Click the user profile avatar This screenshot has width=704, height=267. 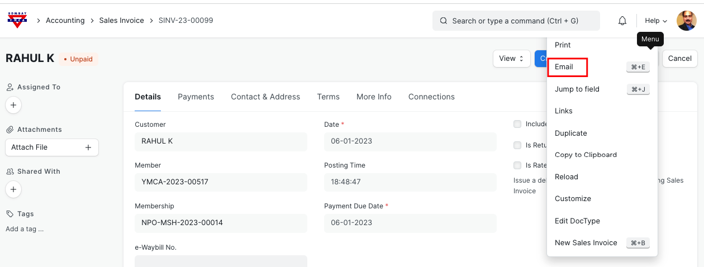(x=686, y=21)
